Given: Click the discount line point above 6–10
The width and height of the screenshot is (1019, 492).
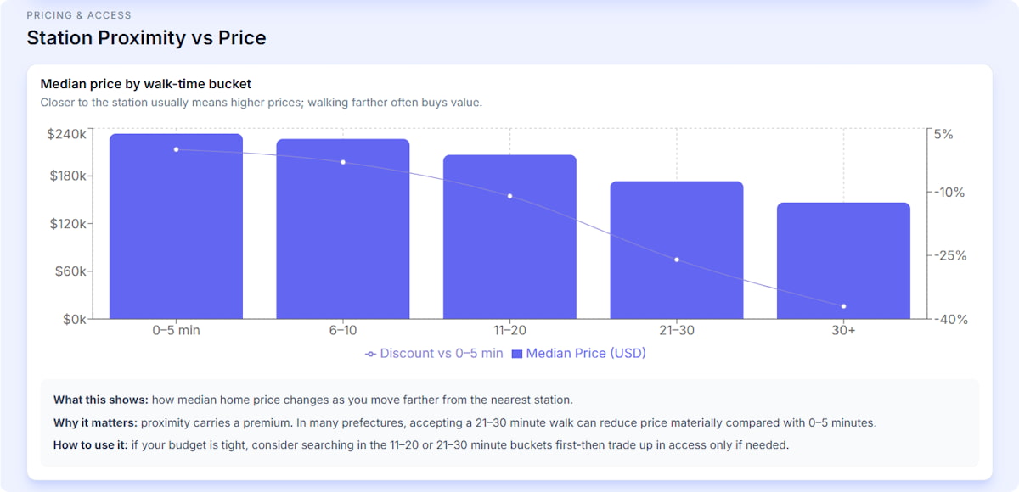Looking at the screenshot, I should click(x=343, y=162).
